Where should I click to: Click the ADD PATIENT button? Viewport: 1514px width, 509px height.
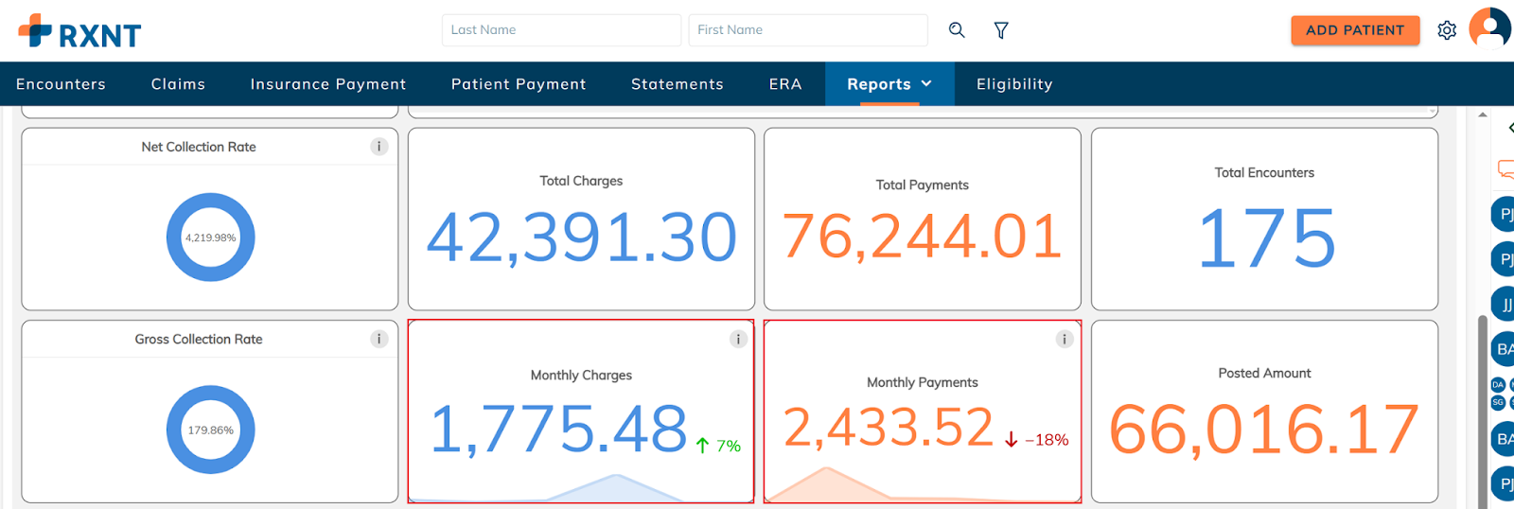[x=1355, y=30]
